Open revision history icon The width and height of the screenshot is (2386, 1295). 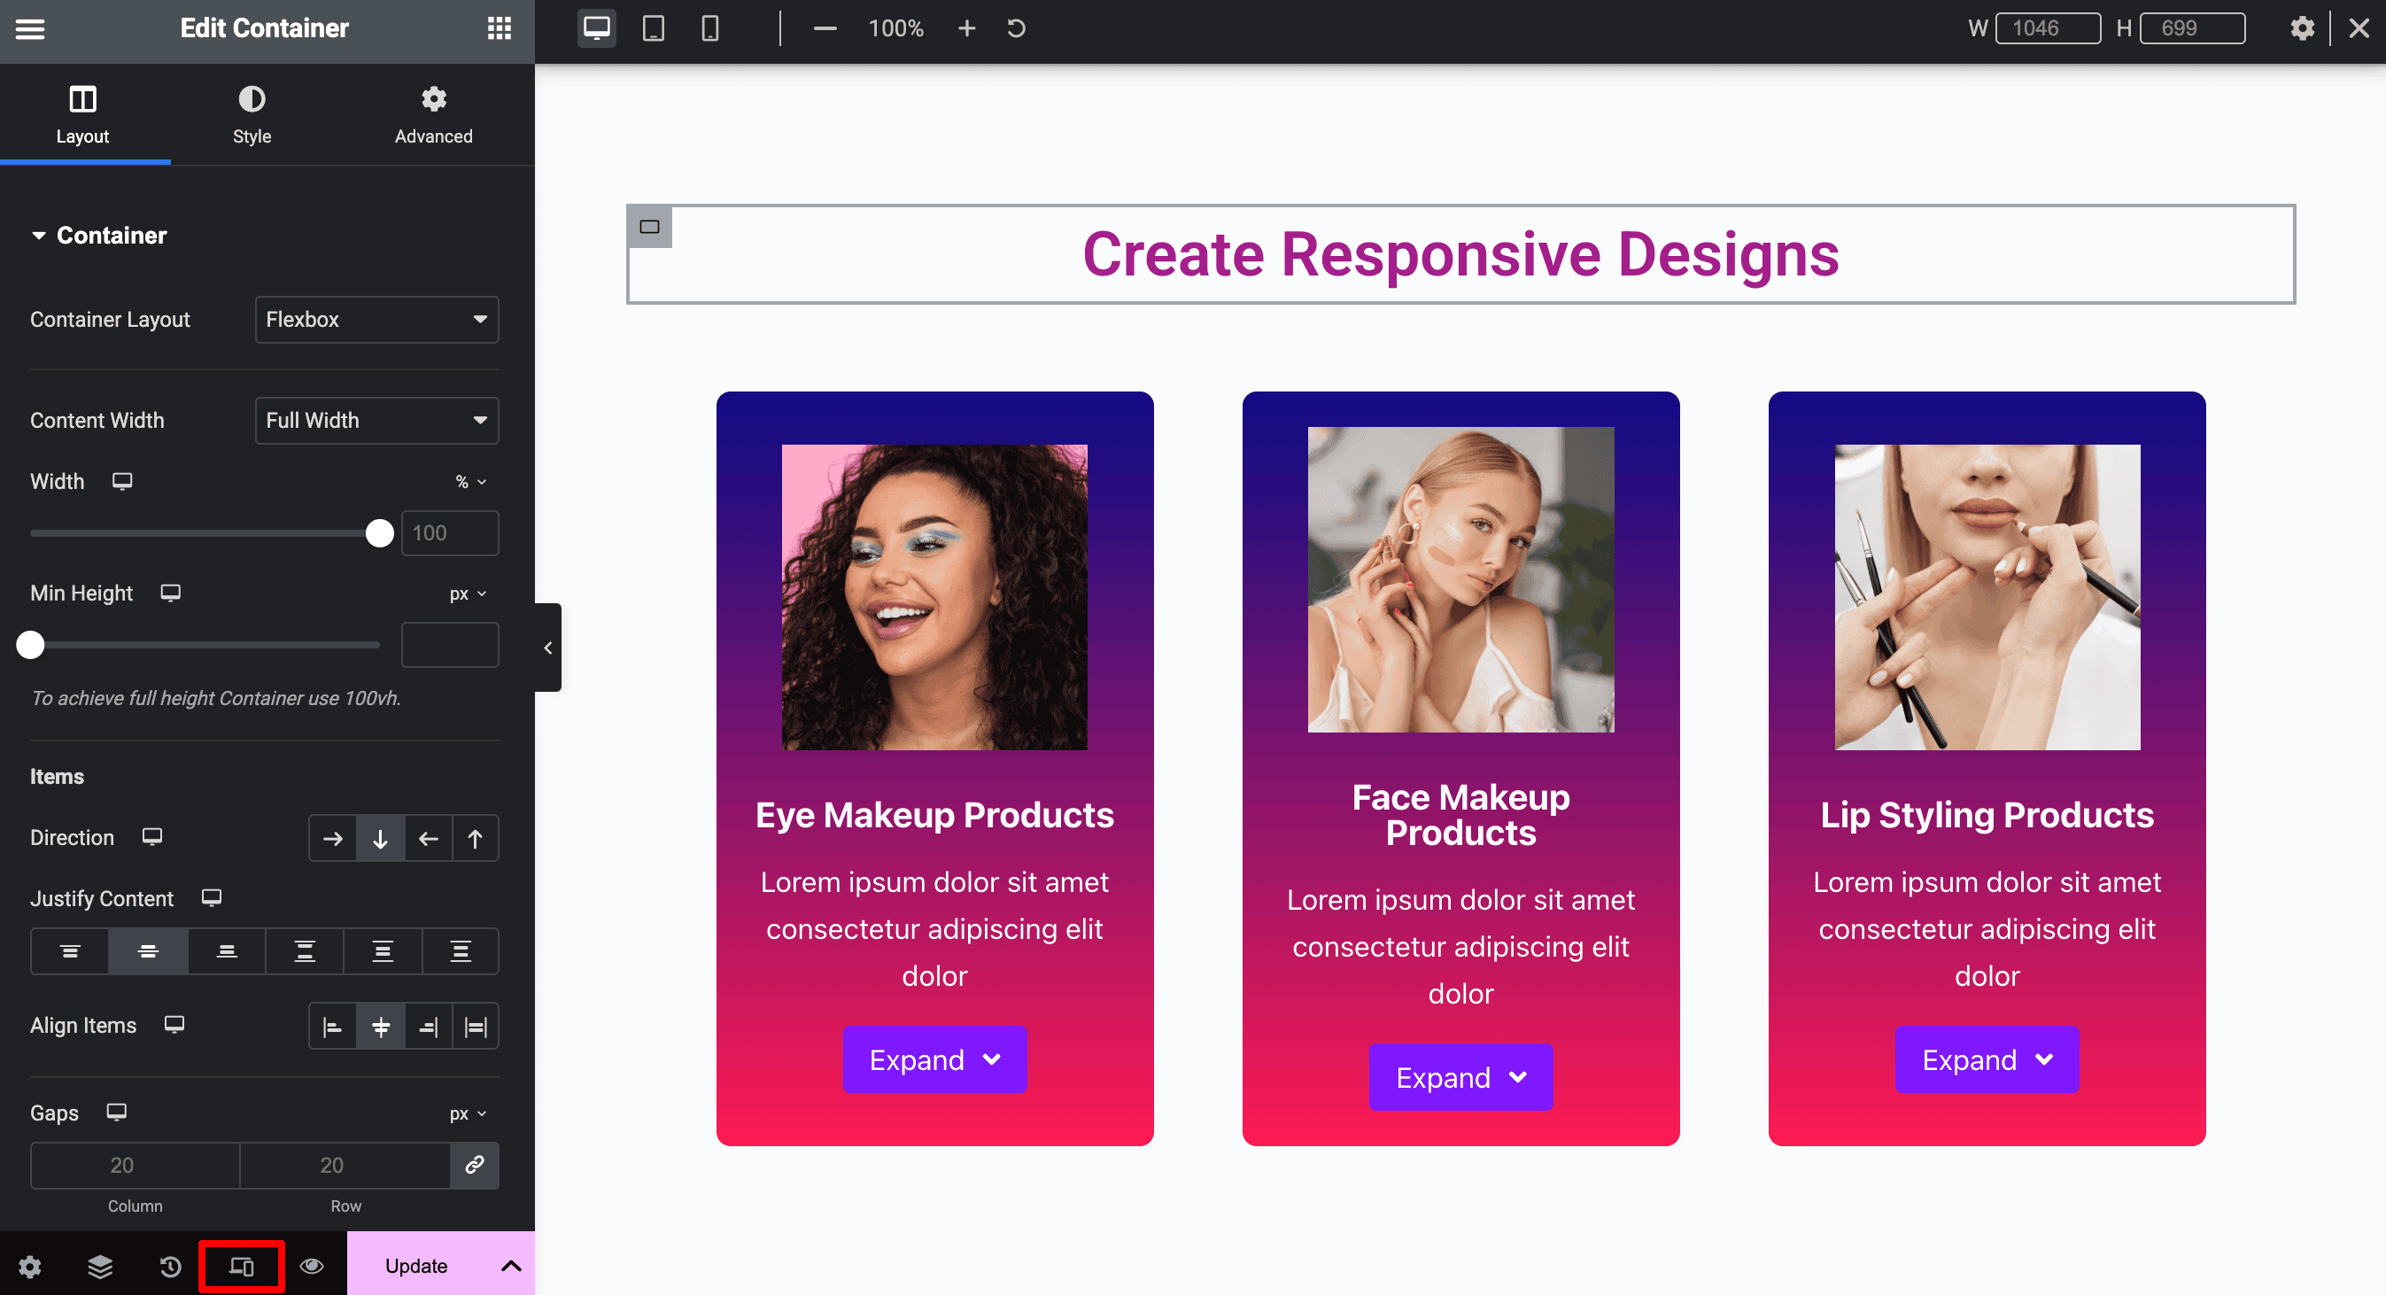(x=170, y=1266)
